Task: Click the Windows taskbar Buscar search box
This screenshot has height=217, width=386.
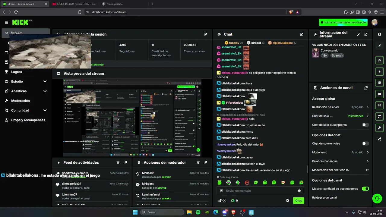Action: [x=162, y=212]
